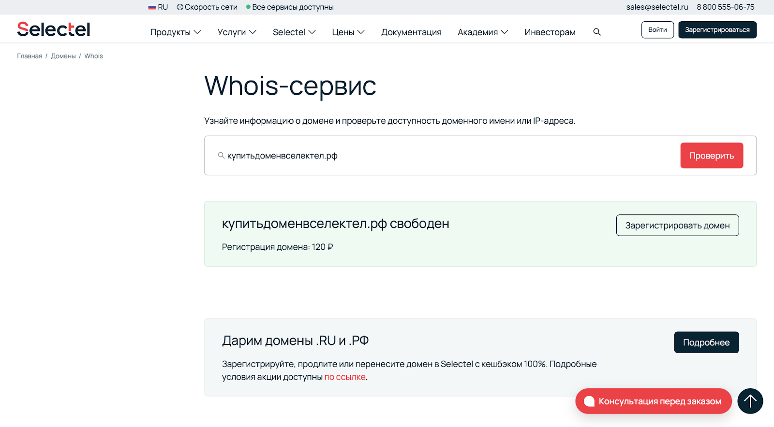Open the pre-order consultation chat
Screen dimensions: 774x427
653,401
